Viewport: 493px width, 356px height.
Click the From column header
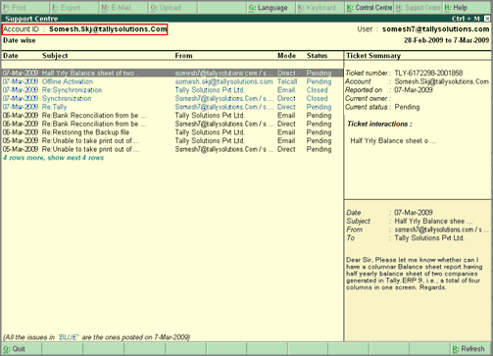(183, 56)
